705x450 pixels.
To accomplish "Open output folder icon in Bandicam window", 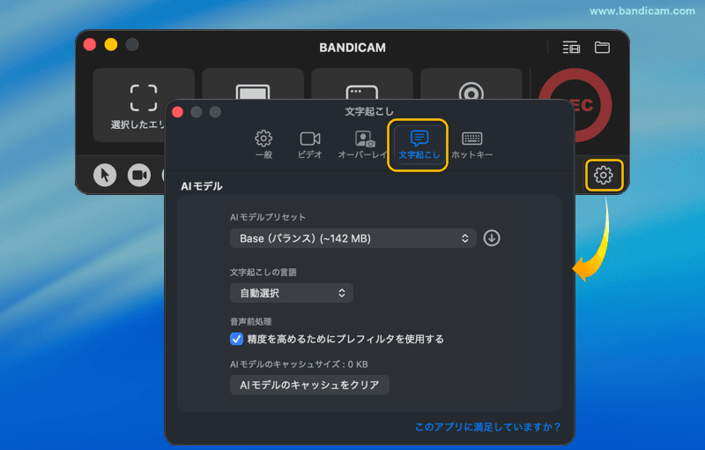I will pyautogui.click(x=602, y=48).
